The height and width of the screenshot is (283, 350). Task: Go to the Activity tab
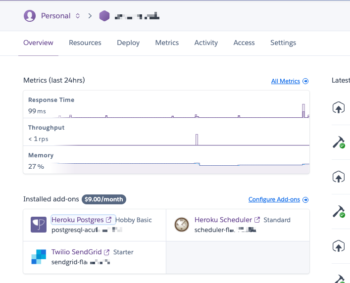[206, 43]
